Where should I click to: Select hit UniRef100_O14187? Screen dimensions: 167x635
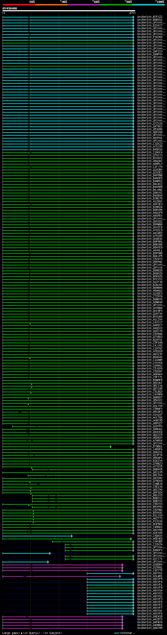pyautogui.click(x=150, y=415)
